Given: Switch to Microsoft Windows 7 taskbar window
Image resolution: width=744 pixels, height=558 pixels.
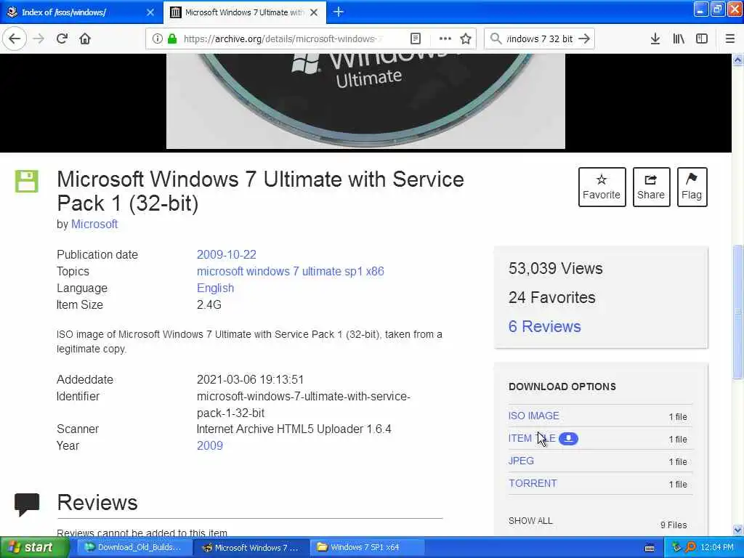Looking at the screenshot, I should [x=251, y=547].
